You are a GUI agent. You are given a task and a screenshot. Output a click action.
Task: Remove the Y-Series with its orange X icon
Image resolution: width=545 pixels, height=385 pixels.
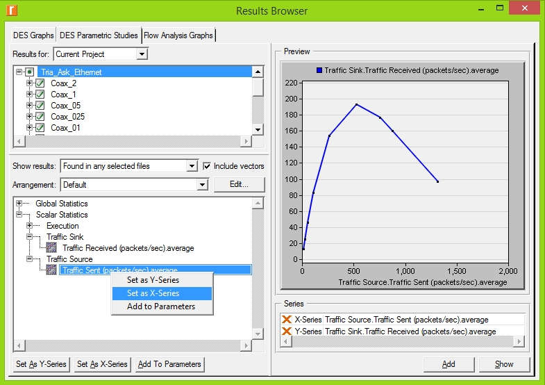pyautogui.click(x=287, y=331)
